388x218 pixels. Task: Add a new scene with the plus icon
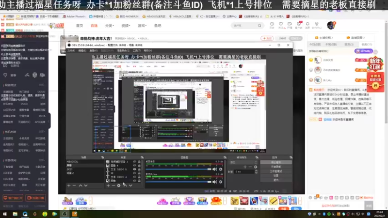click(x=69, y=186)
